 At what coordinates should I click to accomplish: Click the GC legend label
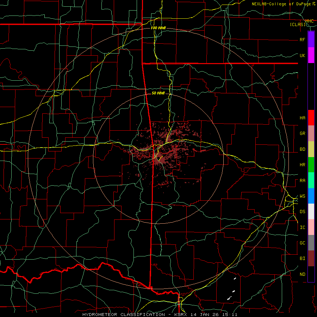click(303, 243)
